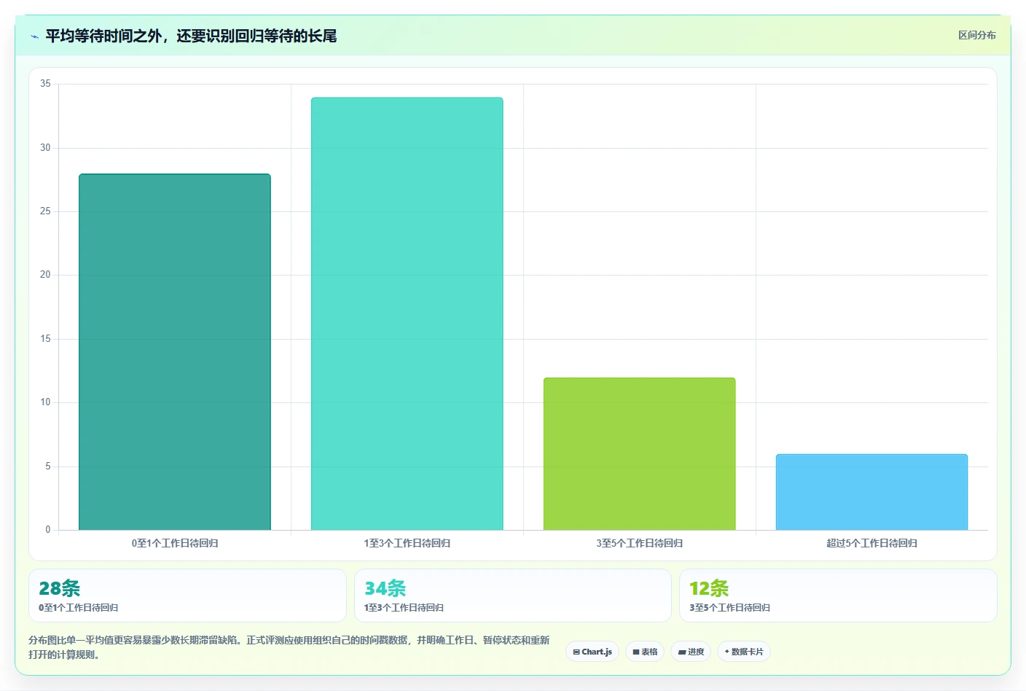
Task: Select the 表格 tag chip
Action: 645,652
